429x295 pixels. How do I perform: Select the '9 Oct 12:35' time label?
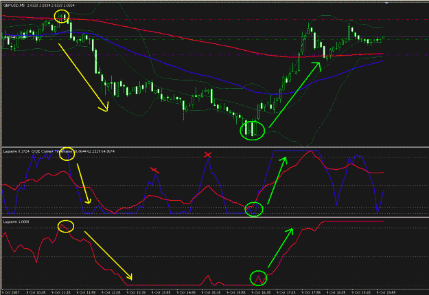[x=111, y=292]
